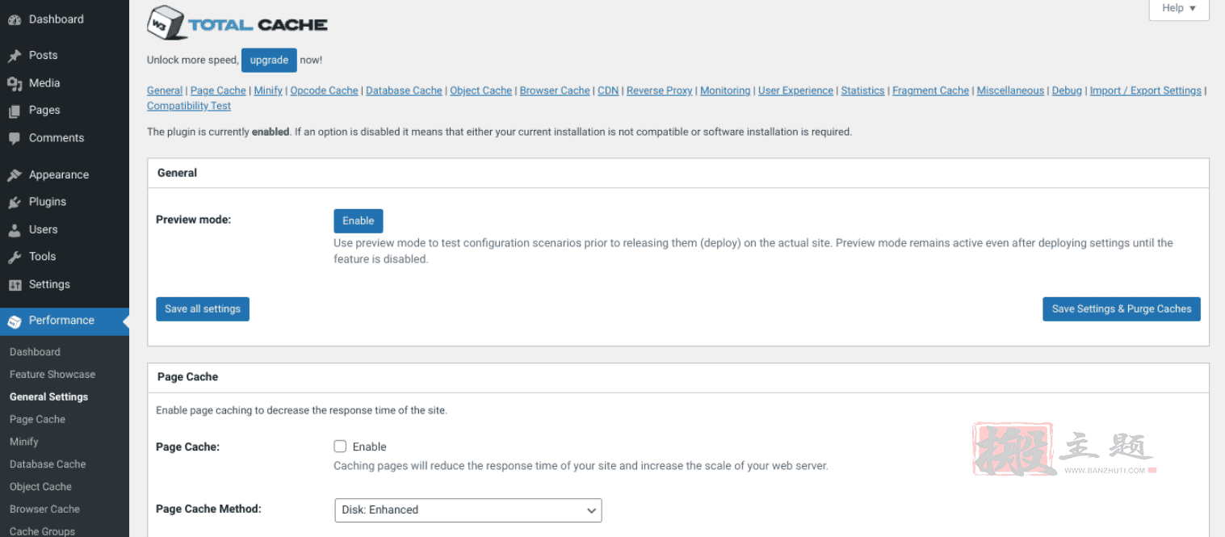Viewport: 1225px width, 537px height.
Task: Jump to Database Cache anchor link
Action: pyautogui.click(x=404, y=91)
